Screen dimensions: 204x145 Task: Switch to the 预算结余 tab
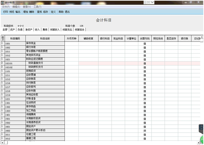pyautogui.click(x=80, y=29)
